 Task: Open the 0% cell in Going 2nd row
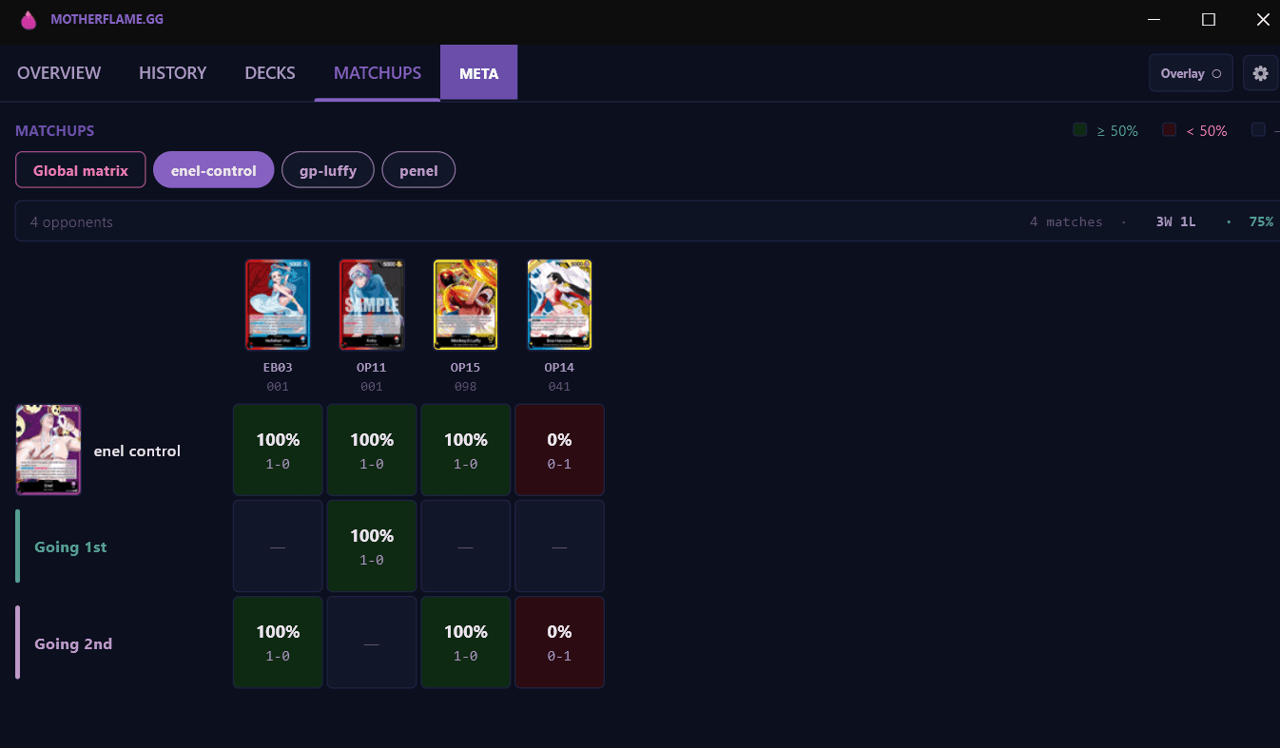click(559, 643)
